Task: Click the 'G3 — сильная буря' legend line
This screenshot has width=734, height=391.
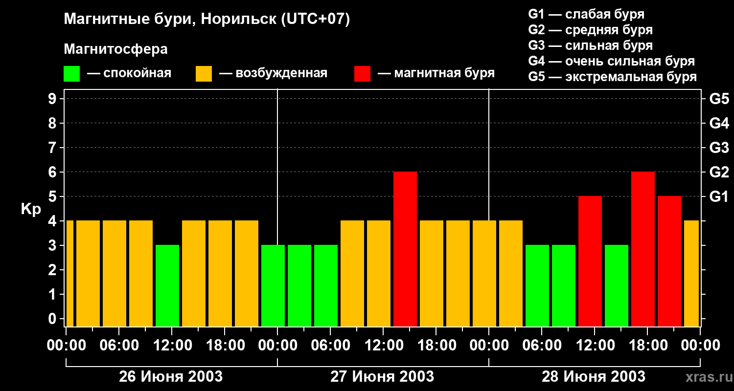Action: click(x=590, y=45)
